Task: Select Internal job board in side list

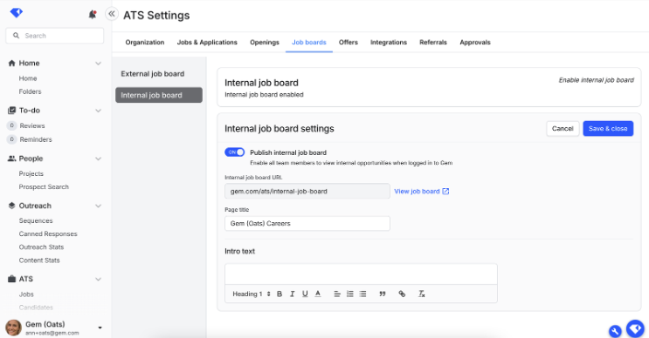Action: (159, 95)
